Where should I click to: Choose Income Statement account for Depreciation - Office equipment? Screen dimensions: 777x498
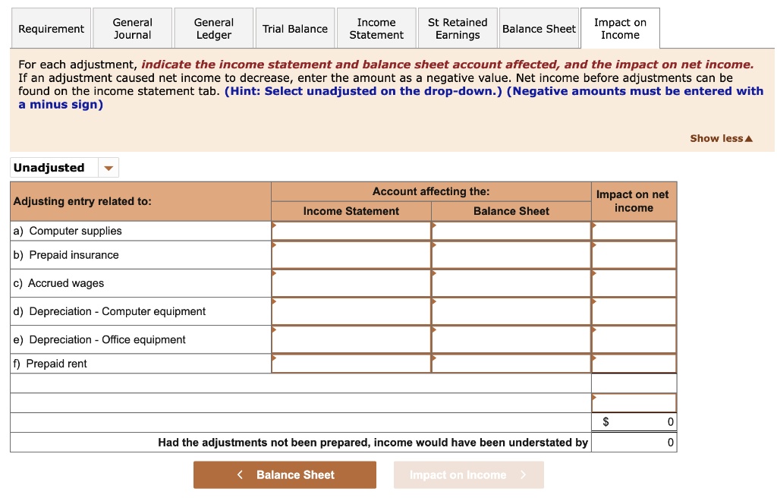pos(351,339)
